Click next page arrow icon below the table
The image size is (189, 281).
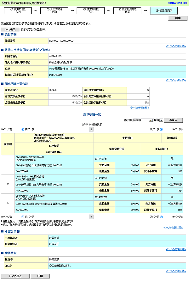point(161,217)
